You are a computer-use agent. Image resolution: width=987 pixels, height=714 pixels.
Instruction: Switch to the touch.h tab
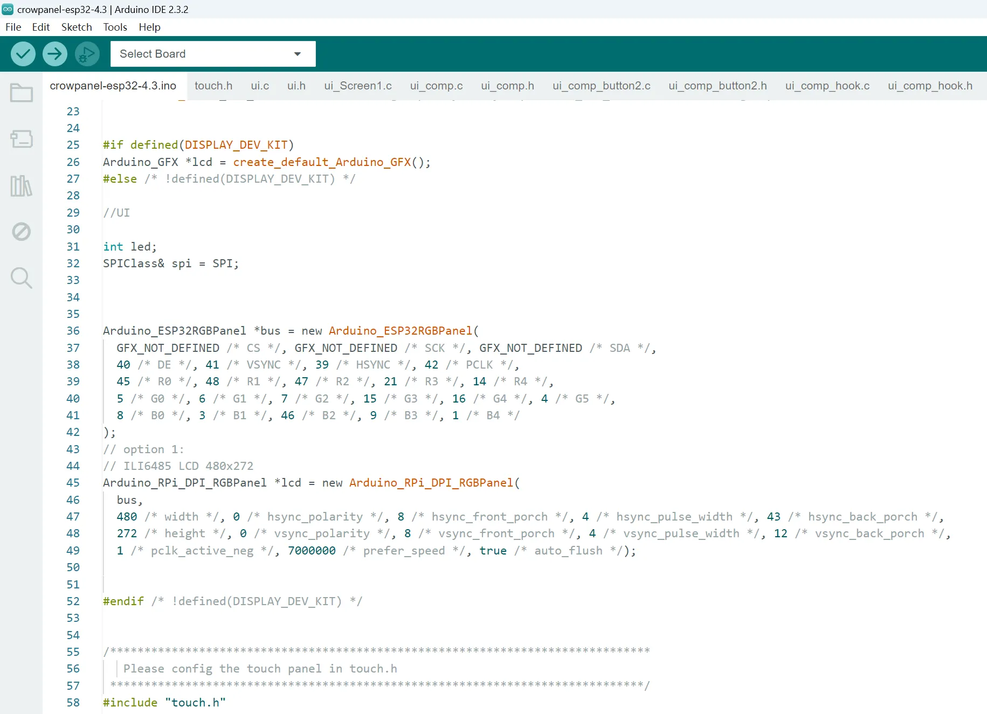213,86
